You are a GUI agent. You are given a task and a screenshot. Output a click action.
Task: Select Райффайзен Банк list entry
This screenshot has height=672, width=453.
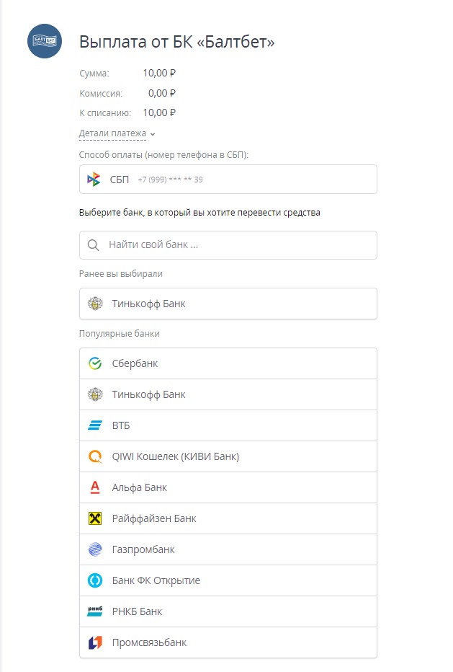[x=228, y=518]
